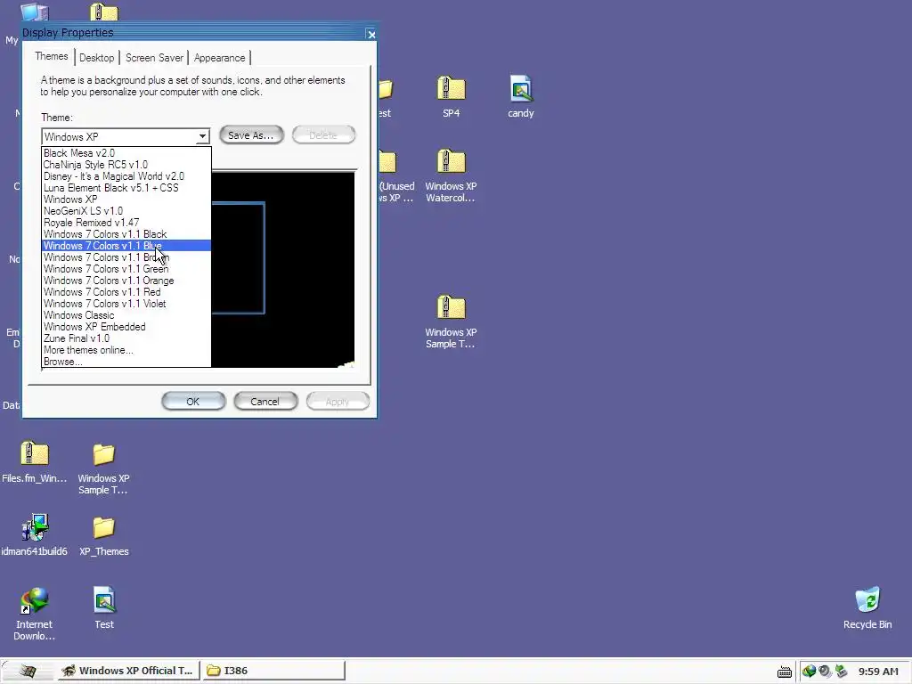Select the Test image file icon
Image resolution: width=912 pixels, height=684 pixels.
coord(104,600)
